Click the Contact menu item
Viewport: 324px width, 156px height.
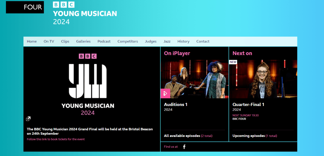tap(203, 42)
